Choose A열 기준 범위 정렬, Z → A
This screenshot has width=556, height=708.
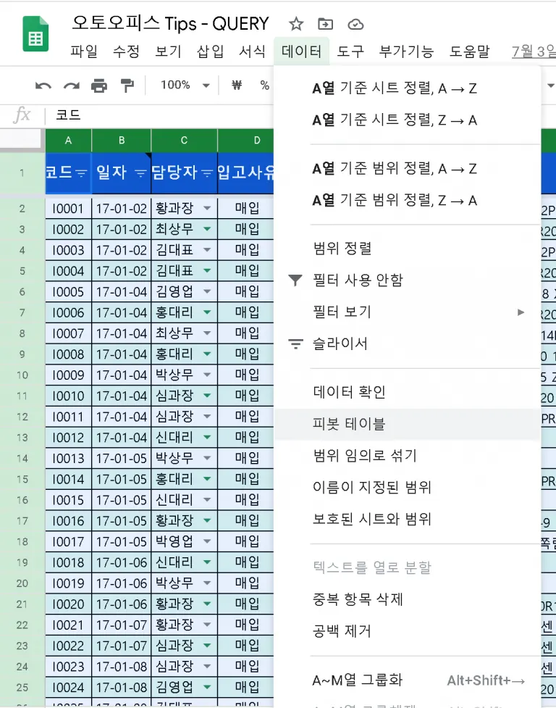pyautogui.click(x=407, y=201)
